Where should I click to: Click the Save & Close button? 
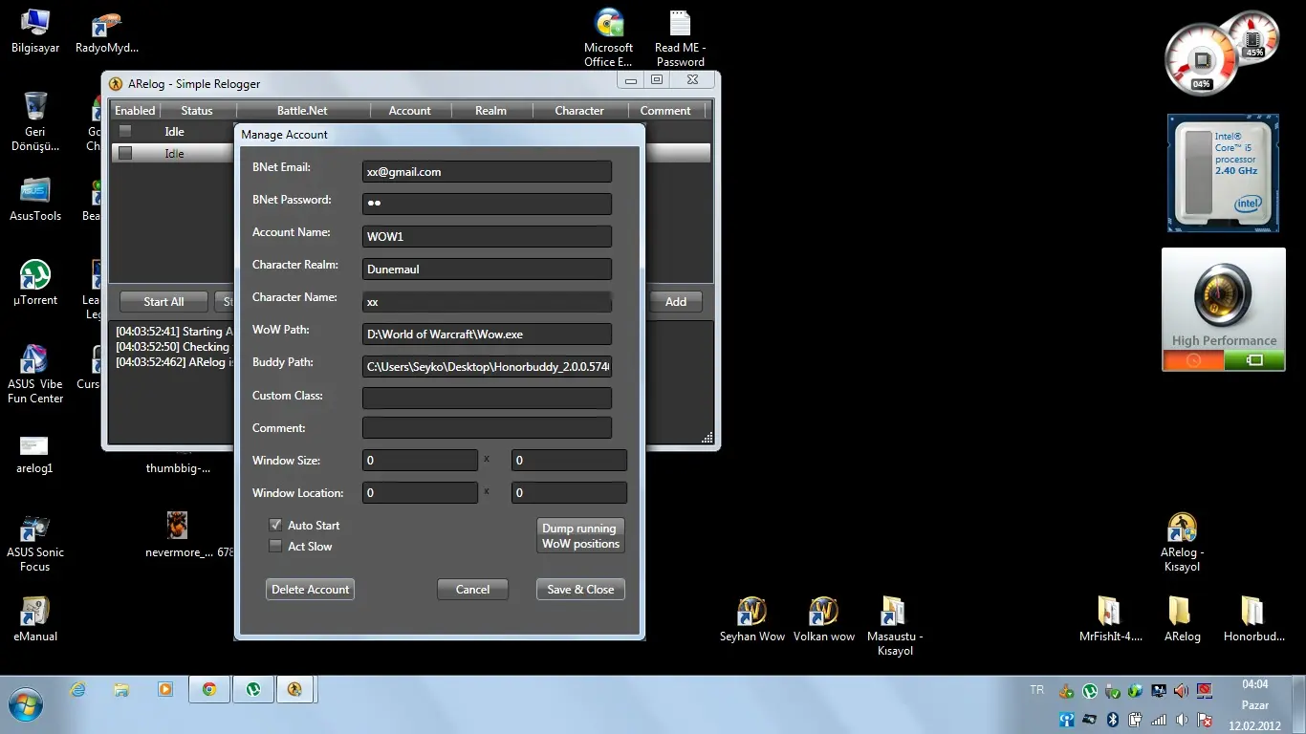tap(580, 590)
